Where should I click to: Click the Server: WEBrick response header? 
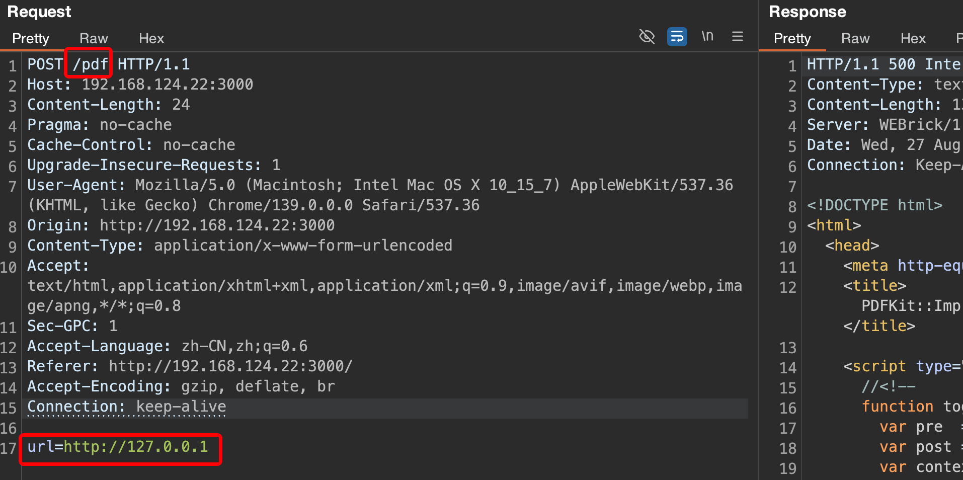coord(883,125)
